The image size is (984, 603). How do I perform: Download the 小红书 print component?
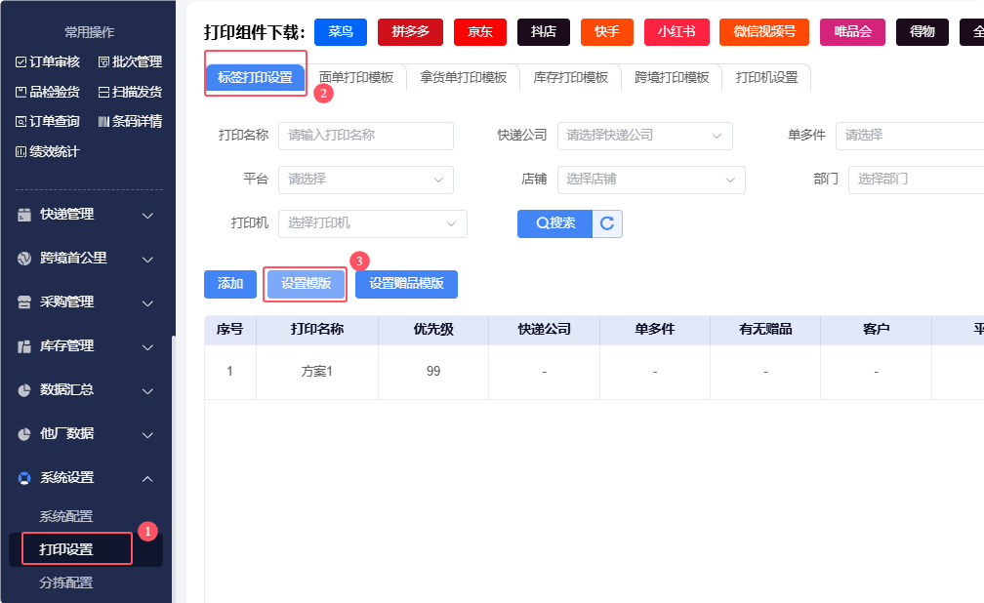(676, 32)
